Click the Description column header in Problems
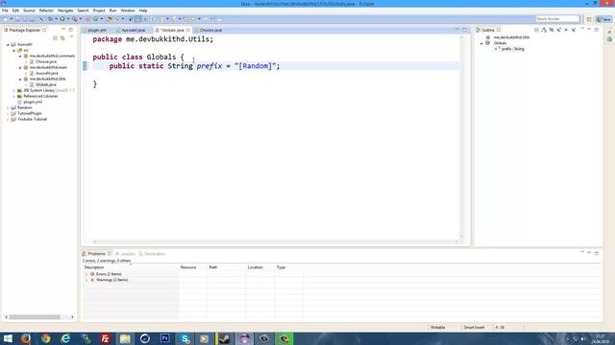Screen dimensions: 615x345 click(x=94, y=267)
